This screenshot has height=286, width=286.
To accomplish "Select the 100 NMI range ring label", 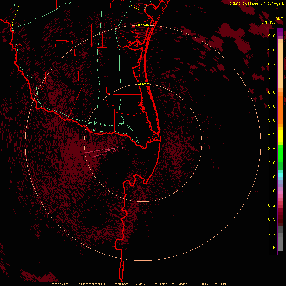I will (x=143, y=25).
